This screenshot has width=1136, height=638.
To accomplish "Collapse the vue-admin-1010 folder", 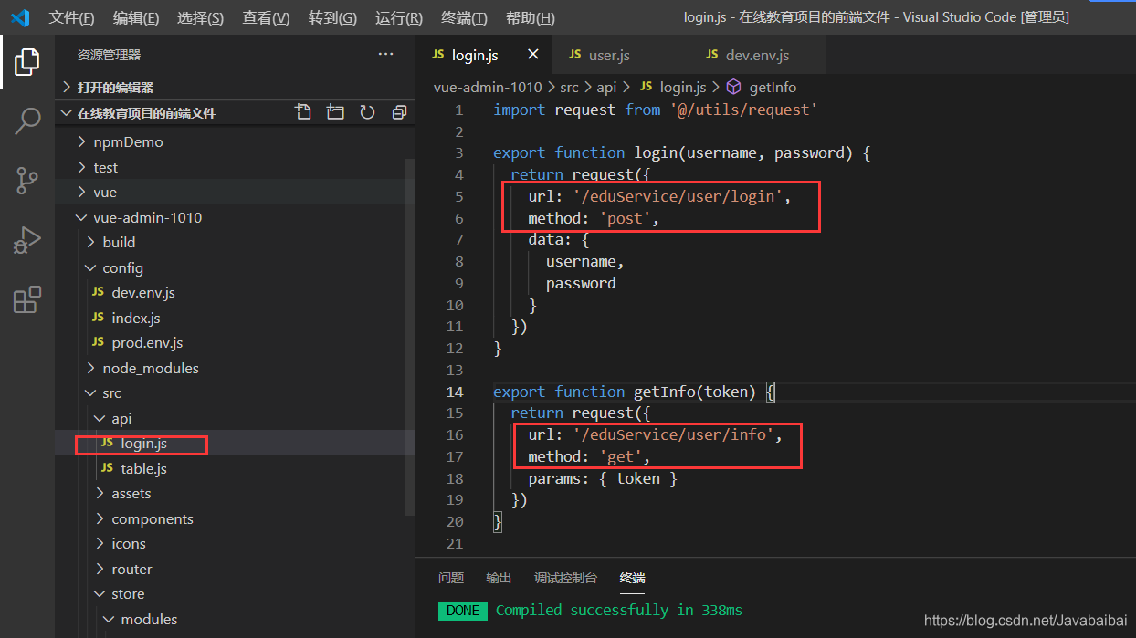I will (x=81, y=217).
